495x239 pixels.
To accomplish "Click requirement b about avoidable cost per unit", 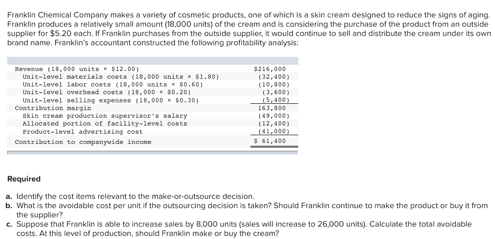I will click(x=247, y=211).
